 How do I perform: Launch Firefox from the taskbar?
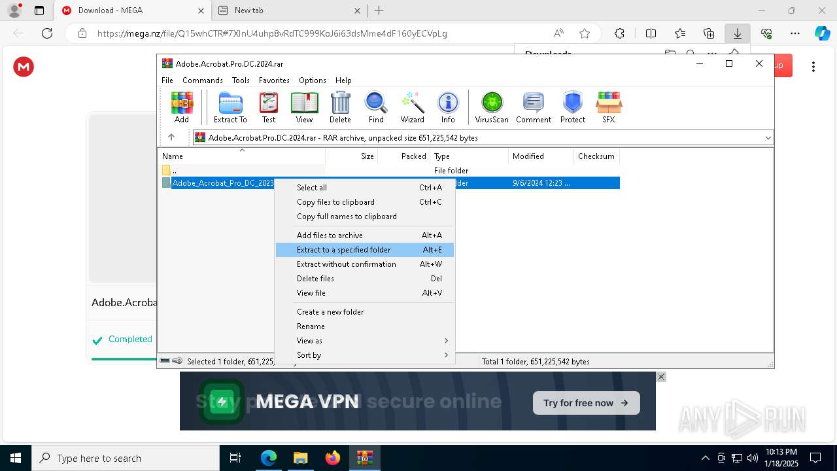point(332,458)
